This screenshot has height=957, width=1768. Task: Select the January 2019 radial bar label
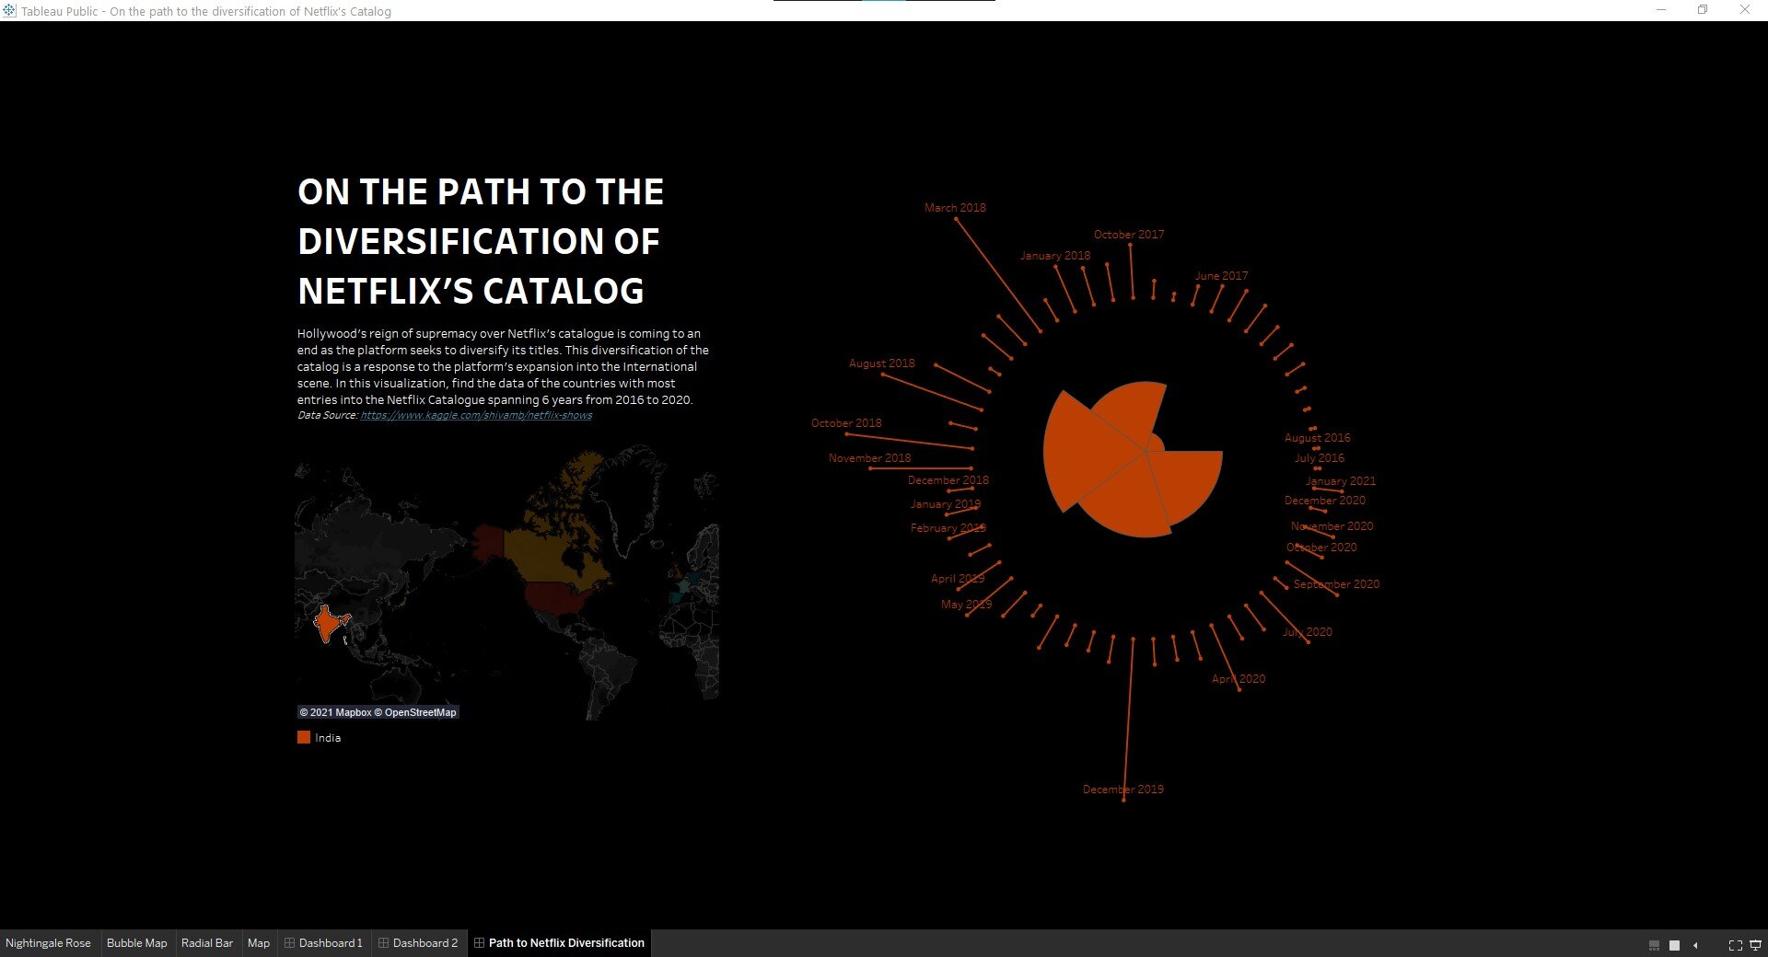point(946,504)
